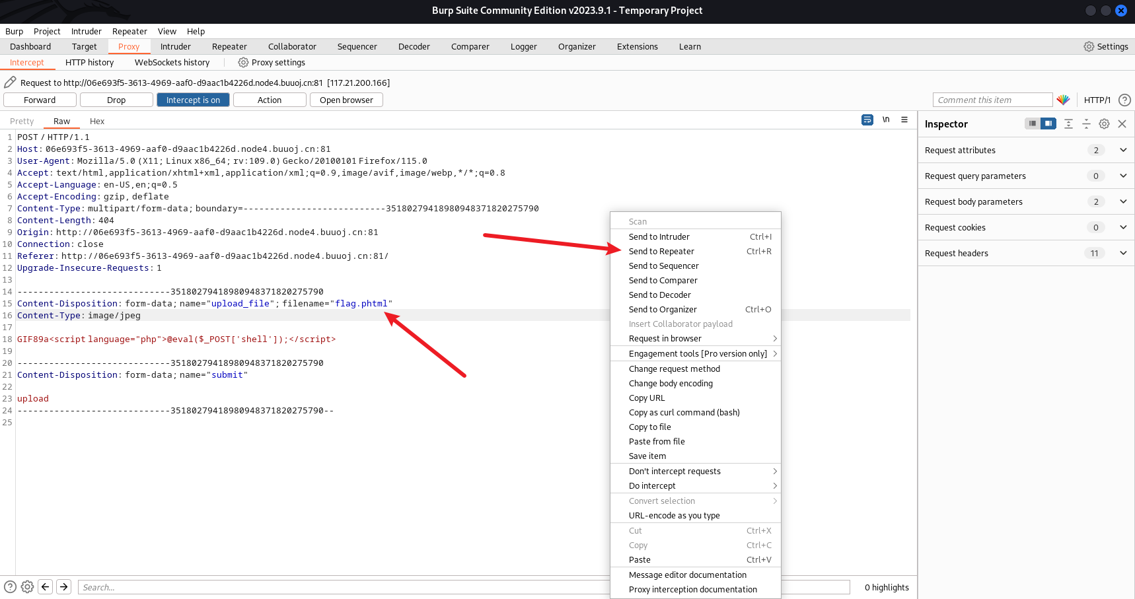Switch Inspector to side panel layout

(1048, 123)
